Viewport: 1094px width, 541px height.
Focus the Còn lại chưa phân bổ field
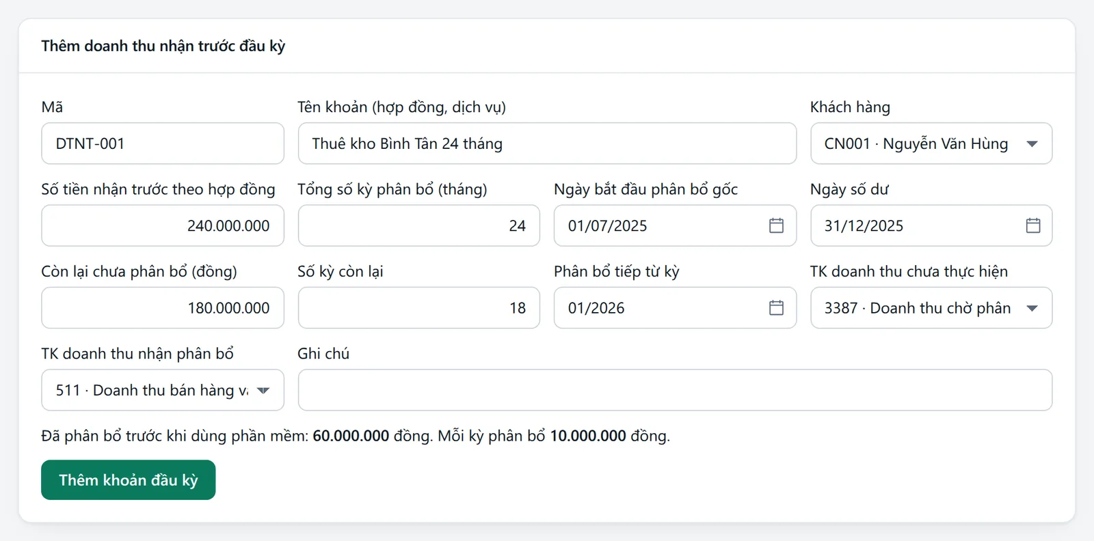[163, 308]
